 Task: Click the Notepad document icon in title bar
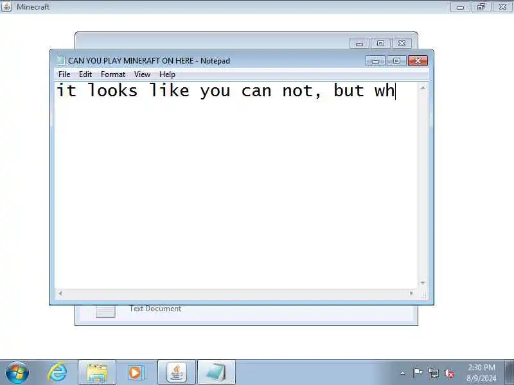point(60,60)
